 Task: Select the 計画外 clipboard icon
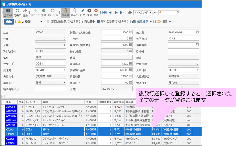pos(75,13)
